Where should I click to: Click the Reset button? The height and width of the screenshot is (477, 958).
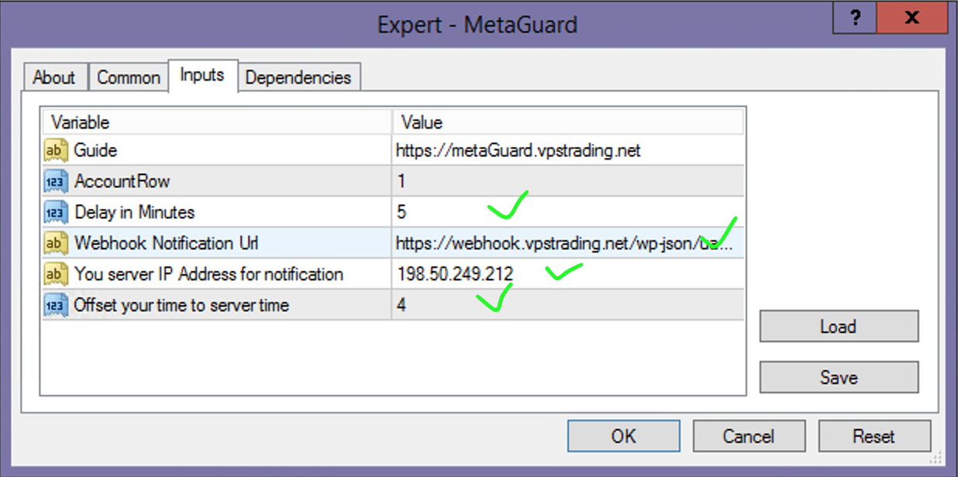click(x=874, y=436)
